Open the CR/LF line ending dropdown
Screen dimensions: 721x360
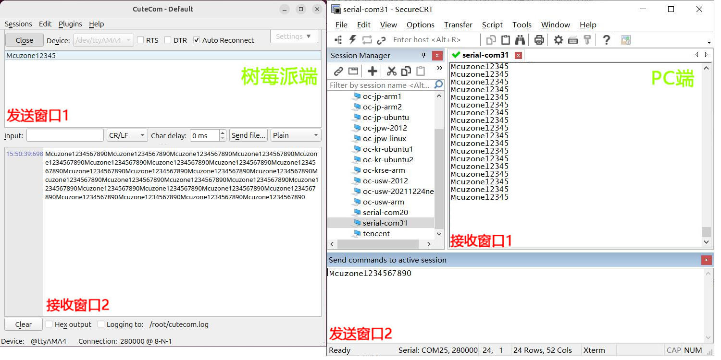coord(127,135)
